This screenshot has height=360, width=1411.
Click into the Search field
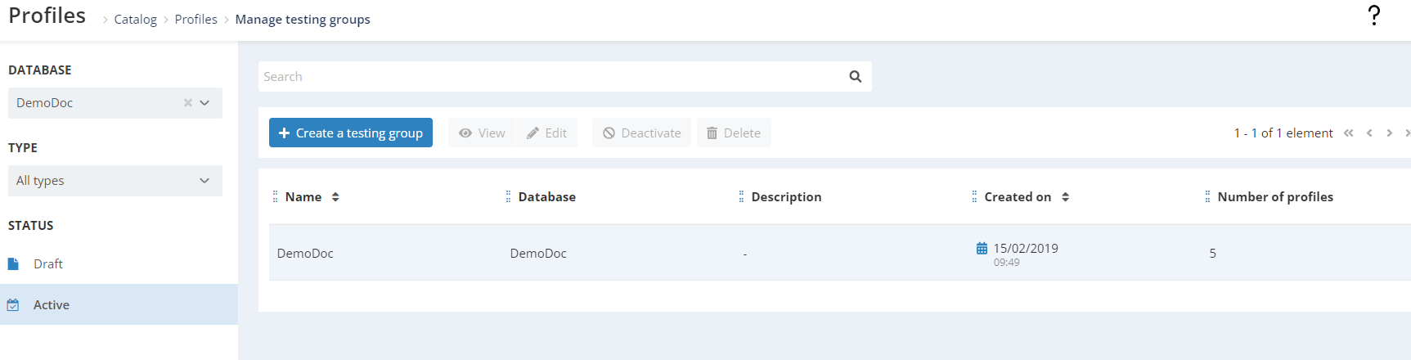552,76
